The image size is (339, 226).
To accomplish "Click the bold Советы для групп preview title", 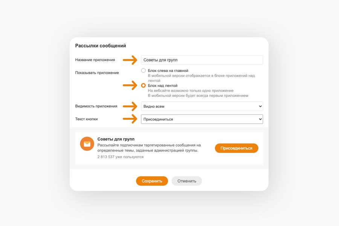I will [116, 139].
